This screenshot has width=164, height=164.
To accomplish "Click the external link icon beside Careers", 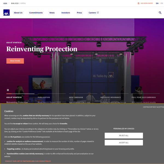I will coord(98,13).
